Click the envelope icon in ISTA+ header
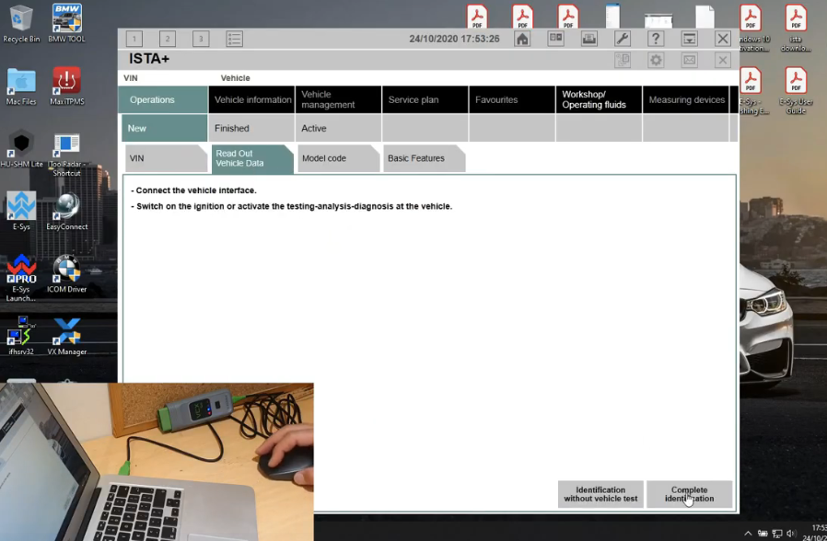827x541 pixels. 690,60
